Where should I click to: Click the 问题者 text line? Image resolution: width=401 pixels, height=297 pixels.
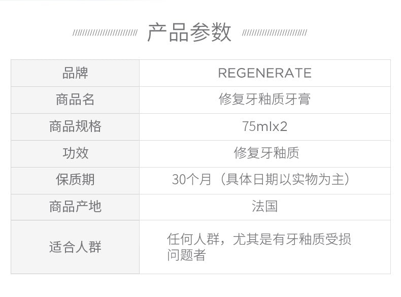point(186,255)
